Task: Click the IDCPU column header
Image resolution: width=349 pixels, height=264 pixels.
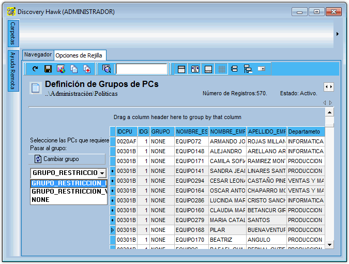Action: 127,131
